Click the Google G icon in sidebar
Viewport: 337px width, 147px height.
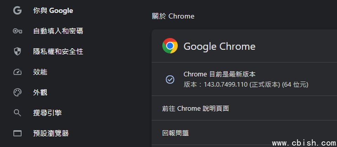(x=17, y=10)
